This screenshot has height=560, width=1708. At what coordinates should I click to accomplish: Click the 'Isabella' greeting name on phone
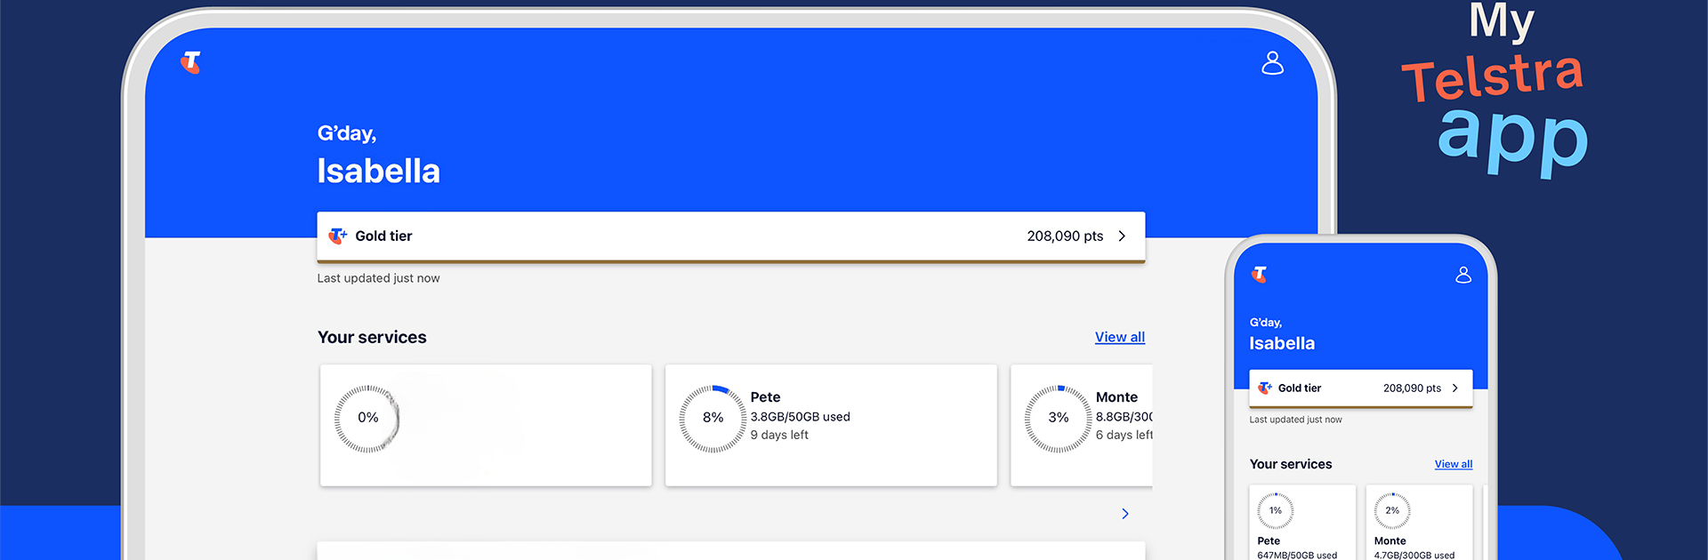(x=1282, y=343)
